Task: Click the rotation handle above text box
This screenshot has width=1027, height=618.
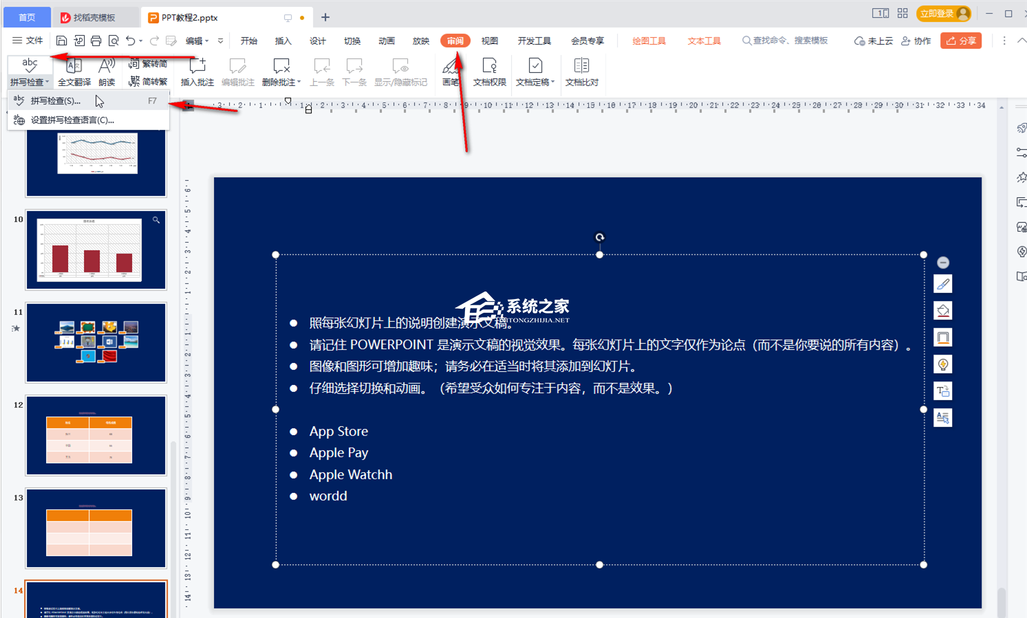Action: tap(600, 237)
